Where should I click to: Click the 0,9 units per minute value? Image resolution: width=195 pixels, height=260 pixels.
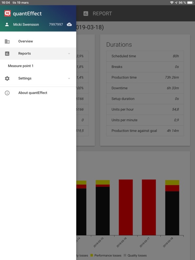point(177,120)
